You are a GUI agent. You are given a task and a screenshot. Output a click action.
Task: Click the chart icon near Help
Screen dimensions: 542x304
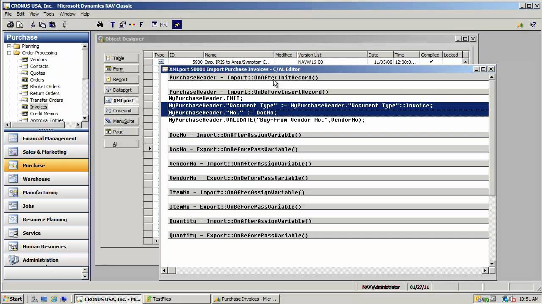[x=520, y=25]
